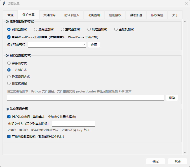190x167 pixels.
Task: Open the 文件排除 tab
Action: pyautogui.click(x=49, y=15)
